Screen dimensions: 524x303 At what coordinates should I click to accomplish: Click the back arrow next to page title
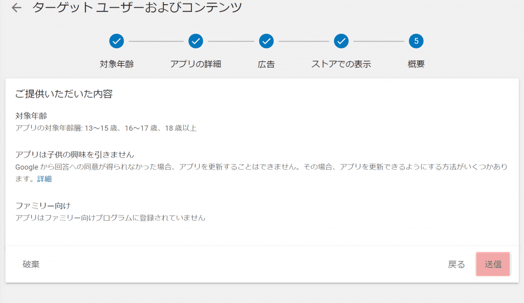point(16,8)
